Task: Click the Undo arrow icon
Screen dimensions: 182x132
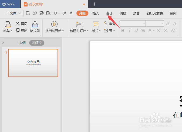Action: click(x=55, y=13)
